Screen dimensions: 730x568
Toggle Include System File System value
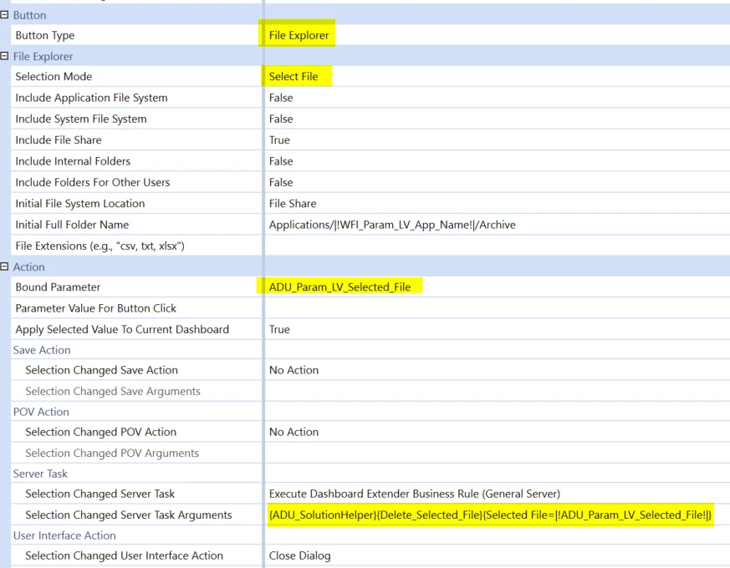point(498,119)
